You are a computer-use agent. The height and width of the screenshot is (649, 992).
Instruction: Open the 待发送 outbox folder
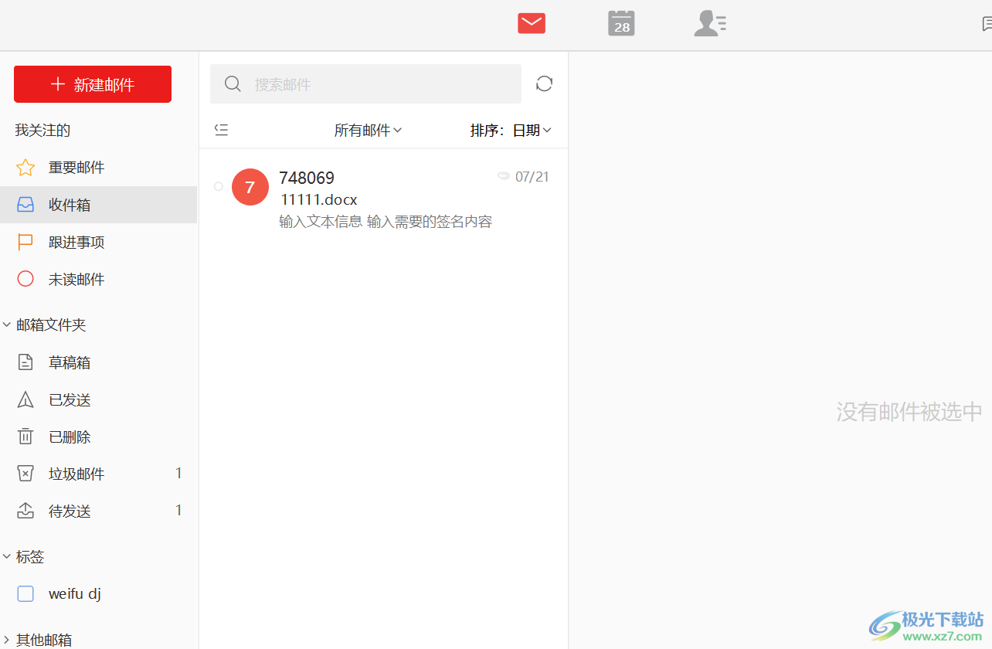tap(98, 511)
